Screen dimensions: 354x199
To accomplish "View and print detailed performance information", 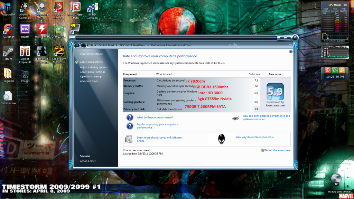I will (x=266, y=117).
